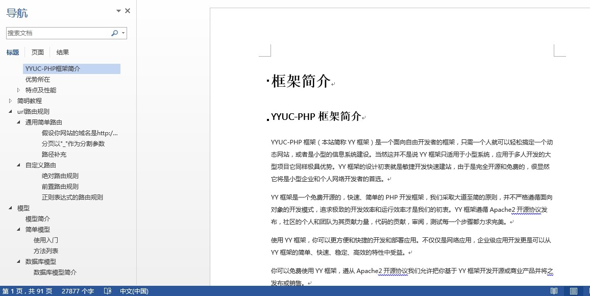Image resolution: width=590 pixels, height=296 pixels.
Task: Click paragraph starting 使用 YY 框架
Action: tap(411, 246)
